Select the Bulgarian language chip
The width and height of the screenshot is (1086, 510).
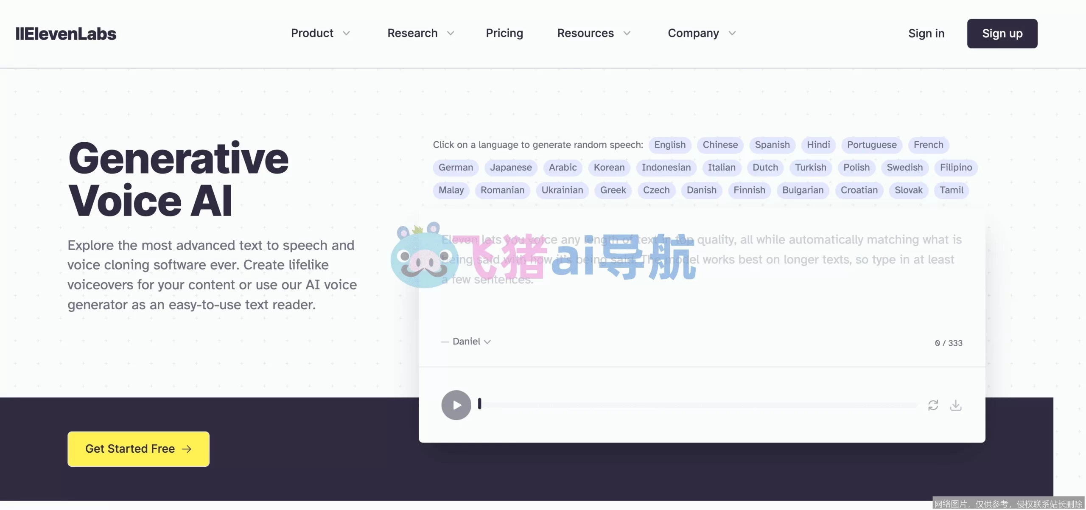tap(803, 190)
